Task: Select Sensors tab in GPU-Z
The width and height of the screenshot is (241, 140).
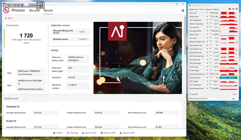Action: pyautogui.click(x=201, y=9)
